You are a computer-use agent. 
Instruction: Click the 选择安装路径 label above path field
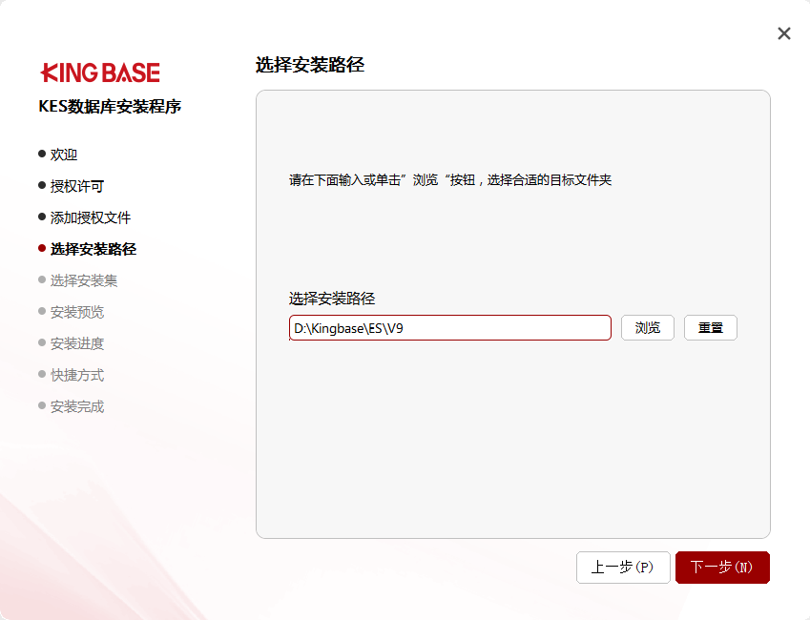332,299
